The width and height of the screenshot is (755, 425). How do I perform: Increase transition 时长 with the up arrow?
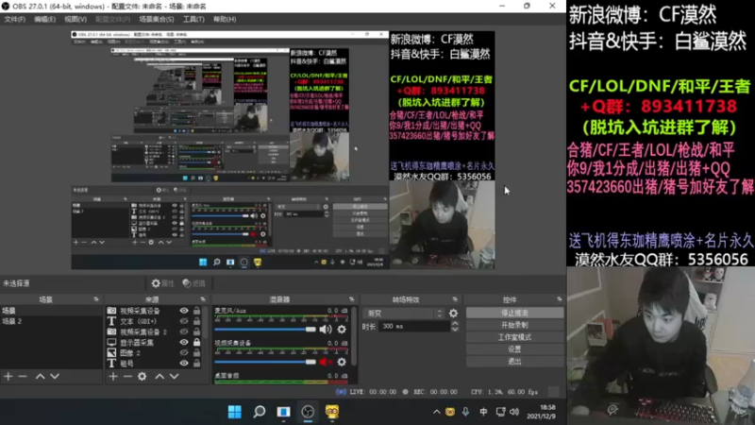[x=455, y=323]
